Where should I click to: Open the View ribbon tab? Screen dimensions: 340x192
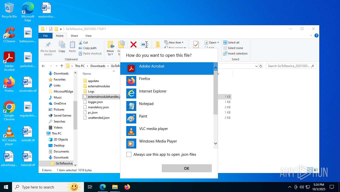[88, 36]
